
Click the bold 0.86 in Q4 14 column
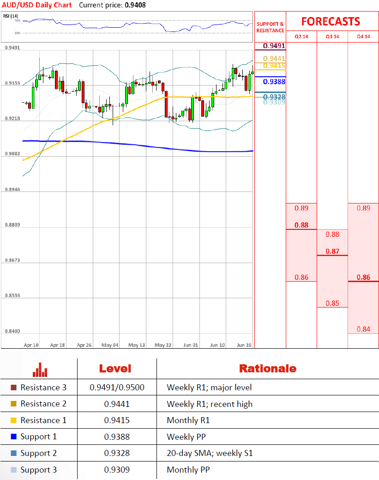[363, 277]
